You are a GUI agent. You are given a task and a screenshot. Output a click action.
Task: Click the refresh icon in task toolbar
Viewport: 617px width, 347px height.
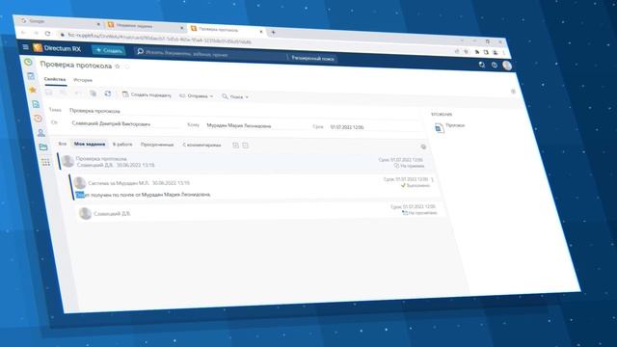coord(107,93)
